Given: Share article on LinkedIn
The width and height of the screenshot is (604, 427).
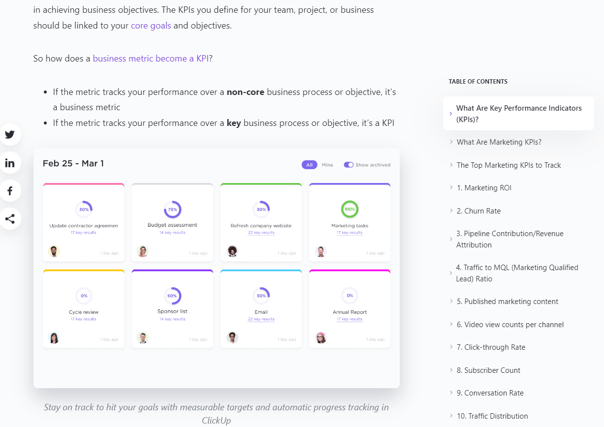Looking at the screenshot, I should pyautogui.click(x=9, y=163).
